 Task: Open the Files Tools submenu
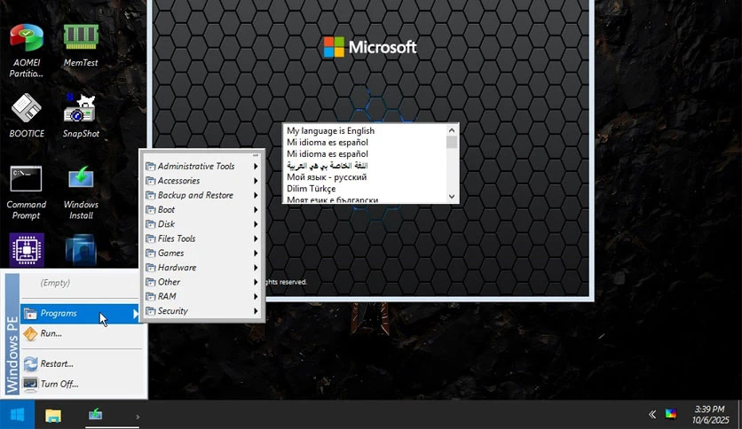point(202,238)
